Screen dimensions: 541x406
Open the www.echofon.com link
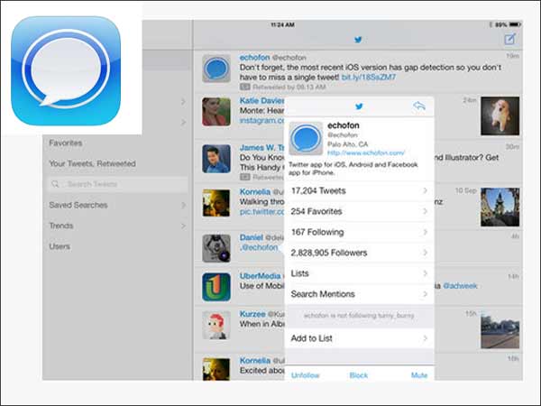point(366,152)
